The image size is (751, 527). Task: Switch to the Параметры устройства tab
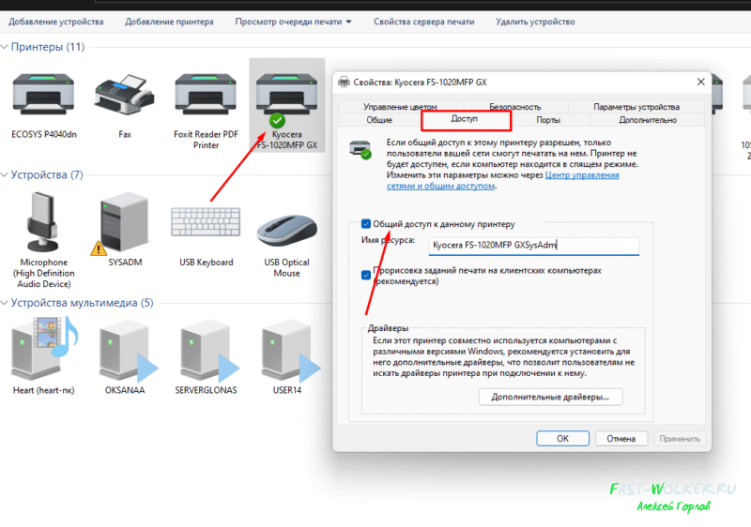tap(636, 107)
